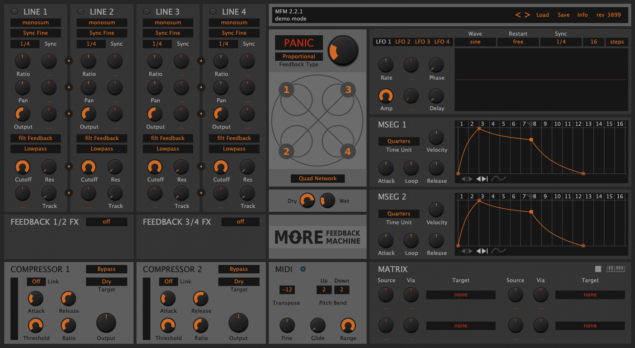Click the link dot between Line 1 and Line 2 Cutoff
Viewport: 635px width, 348px height.
(69, 166)
